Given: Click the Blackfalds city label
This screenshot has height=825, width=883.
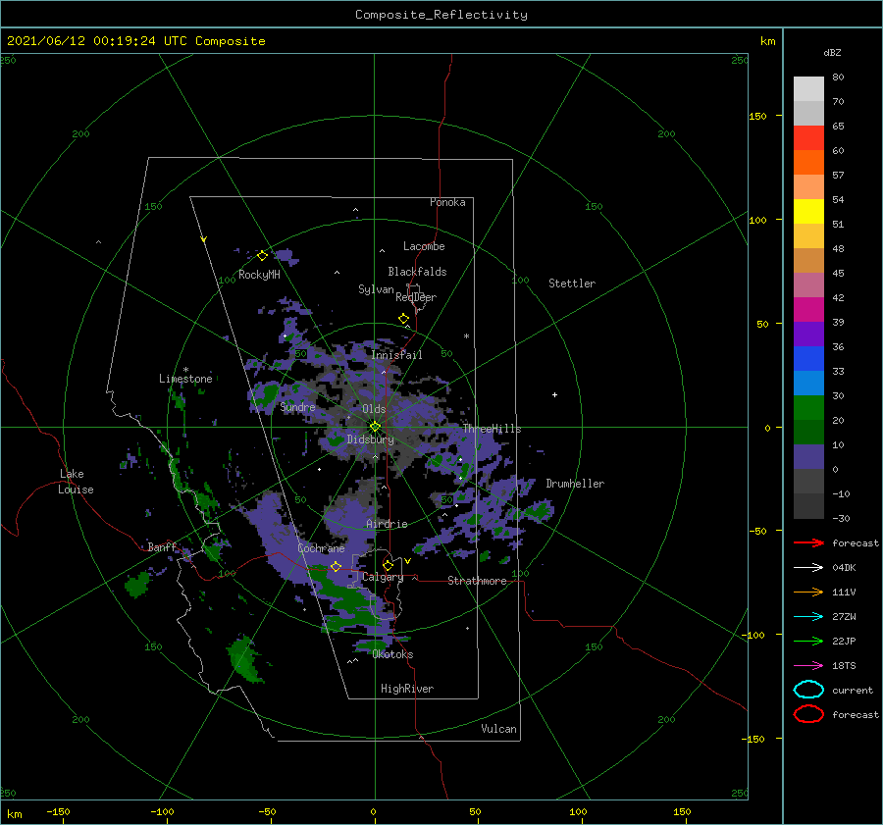Looking at the screenshot, I should tap(417, 272).
